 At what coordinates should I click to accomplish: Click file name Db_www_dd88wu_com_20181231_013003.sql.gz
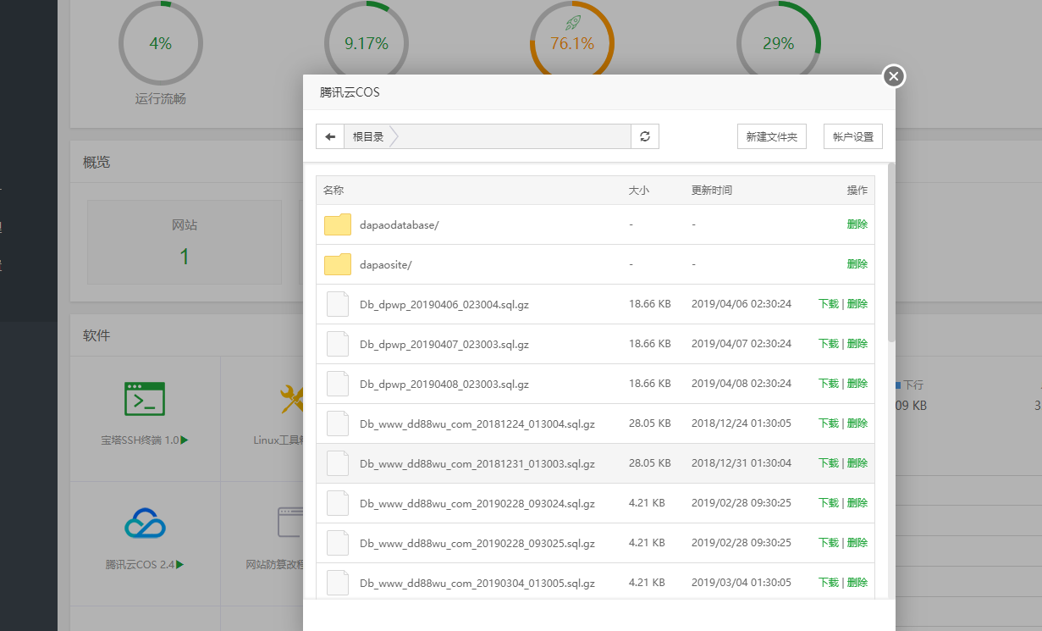coord(477,463)
